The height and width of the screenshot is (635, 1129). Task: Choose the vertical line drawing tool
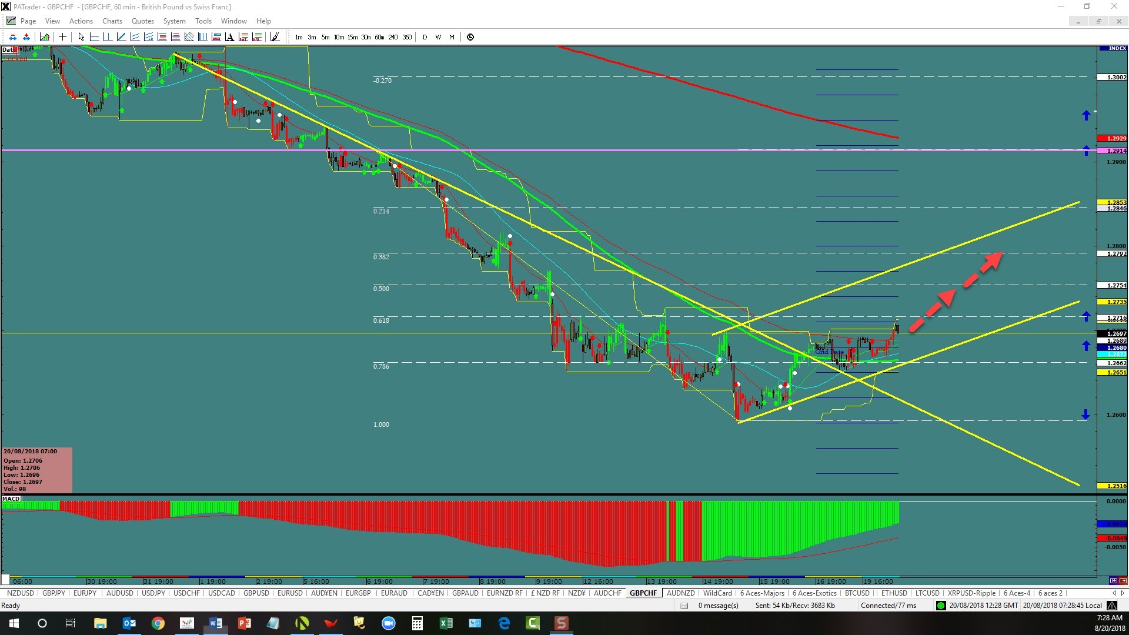(x=108, y=37)
